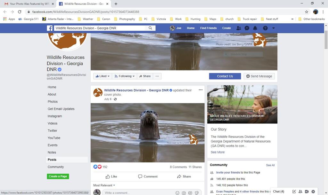Open the Atlanta Radar bookmark
The height and width of the screenshot is (195, 328).
coord(58,19)
